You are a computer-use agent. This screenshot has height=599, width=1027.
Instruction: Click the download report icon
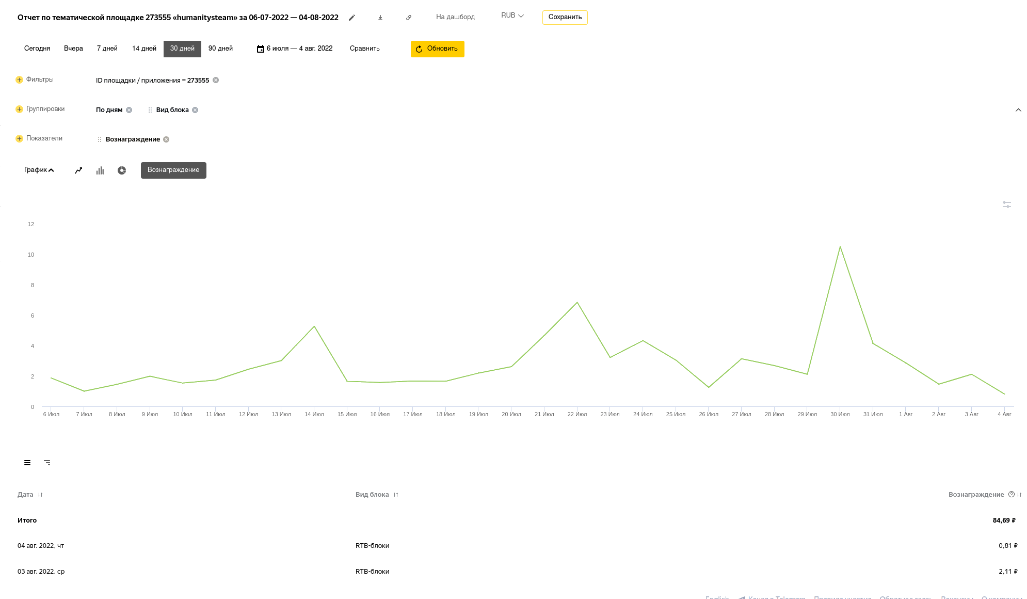point(380,18)
